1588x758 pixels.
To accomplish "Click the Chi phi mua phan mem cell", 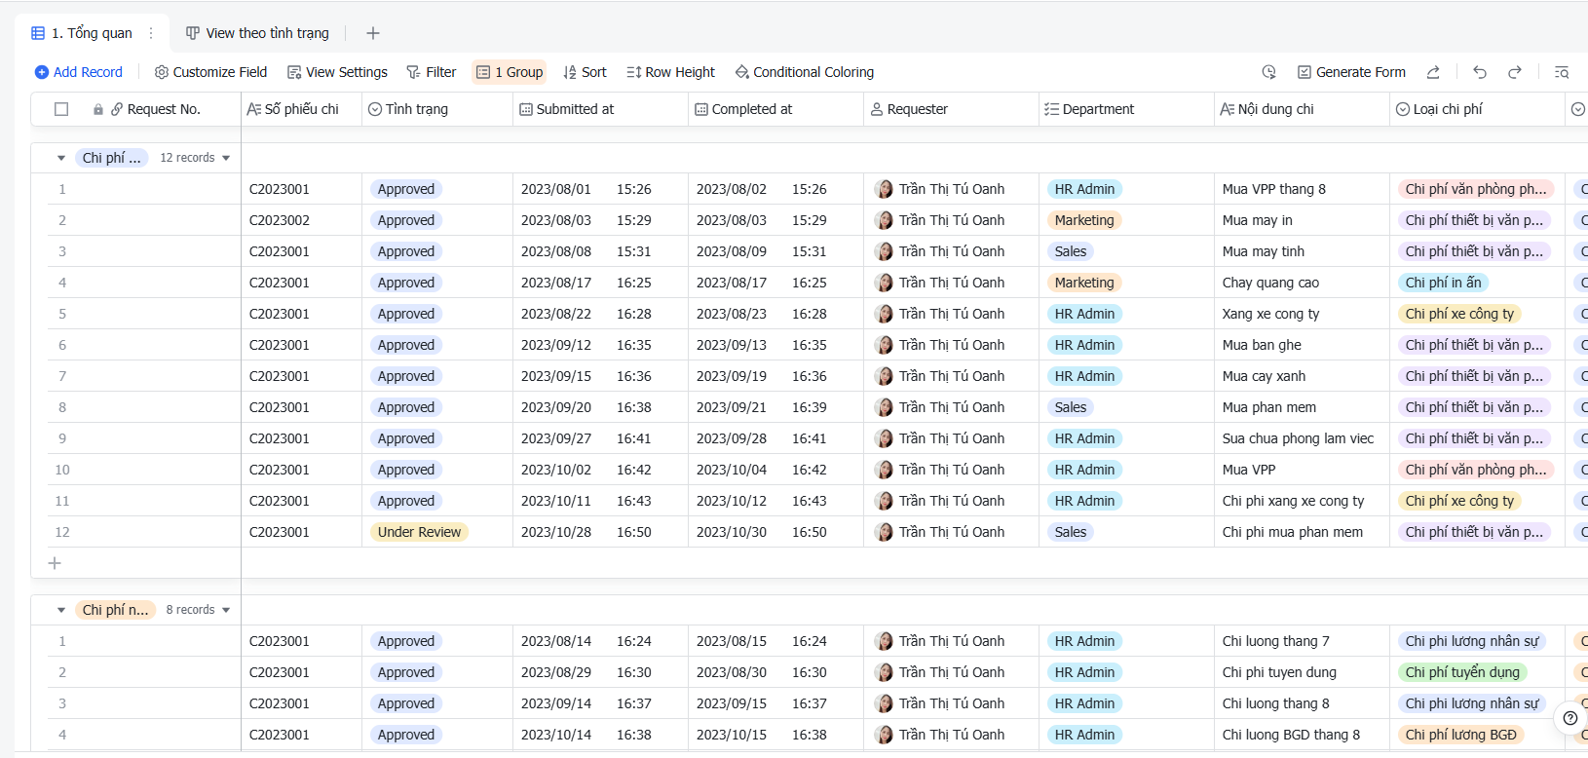I will (1302, 532).
